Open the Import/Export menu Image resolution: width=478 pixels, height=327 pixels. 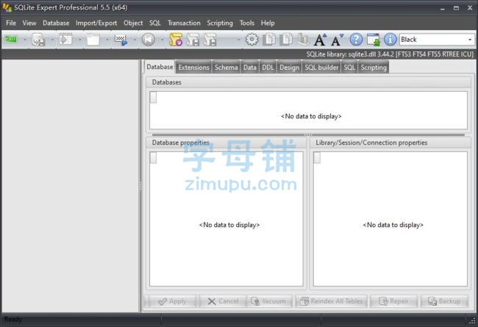click(96, 24)
